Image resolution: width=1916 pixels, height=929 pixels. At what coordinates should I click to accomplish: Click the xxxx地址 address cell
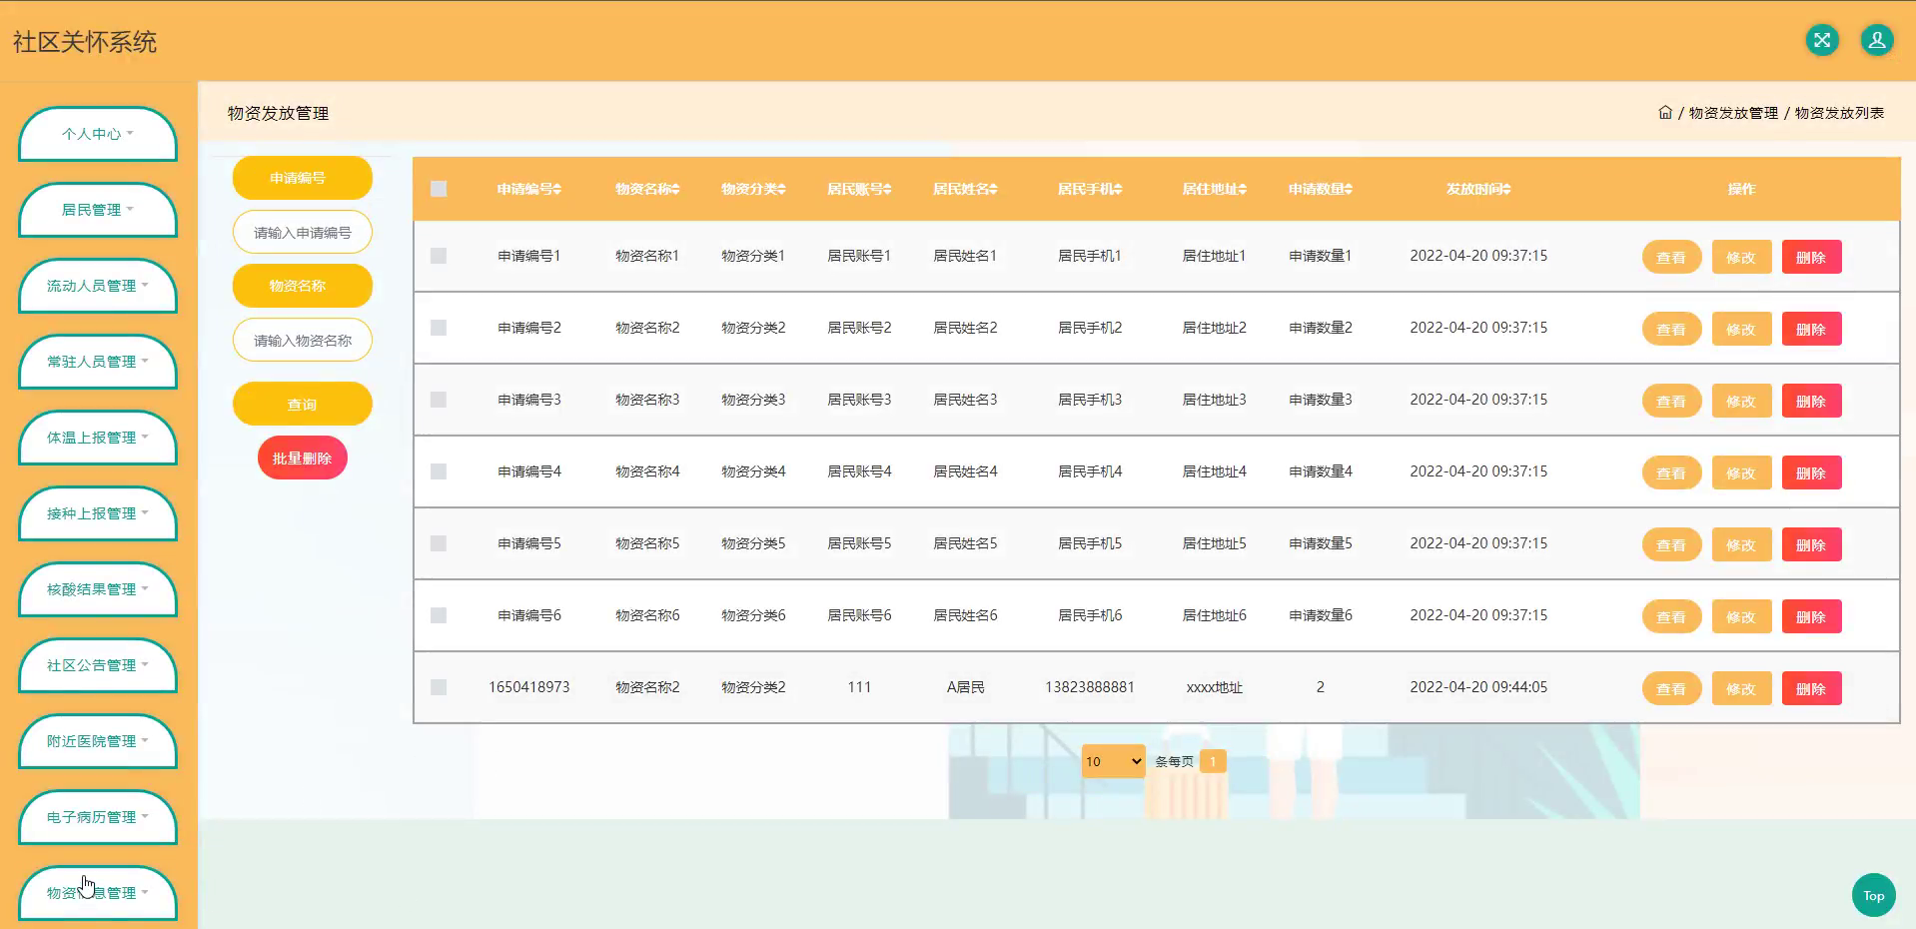1215,687
